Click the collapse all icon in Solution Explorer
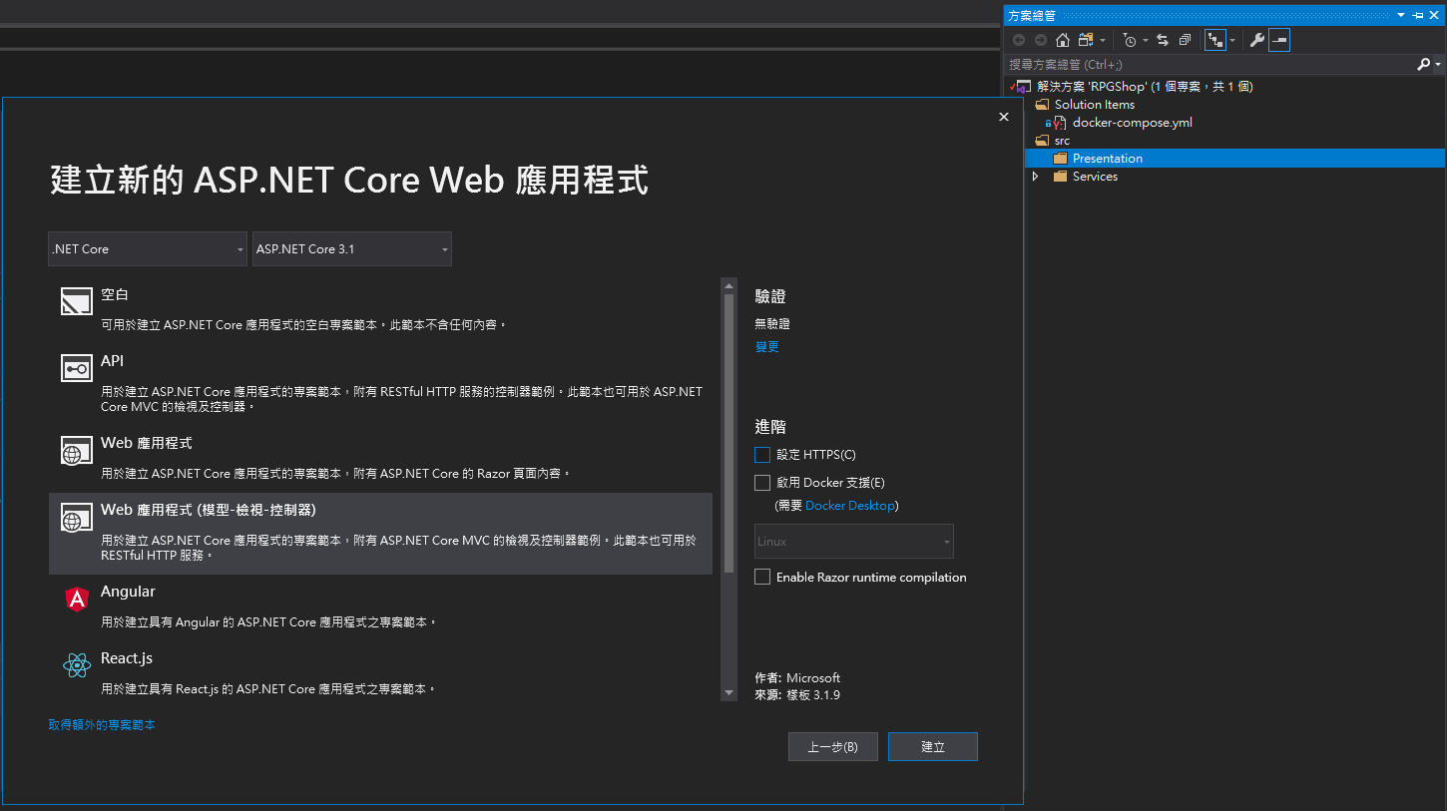This screenshot has width=1447, height=811. [1185, 40]
